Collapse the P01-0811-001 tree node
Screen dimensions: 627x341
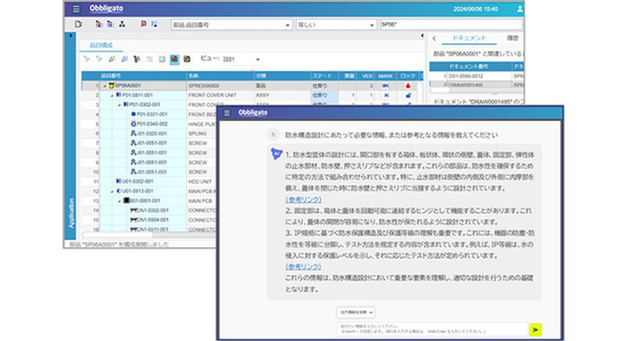coord(111,95)
